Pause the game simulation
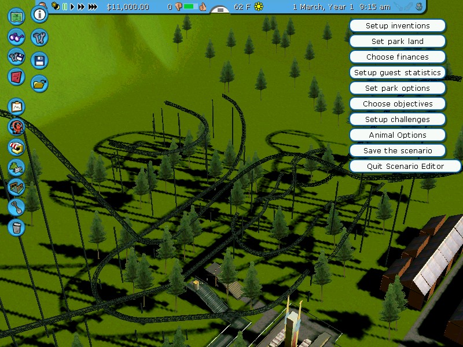 (65, 7)
